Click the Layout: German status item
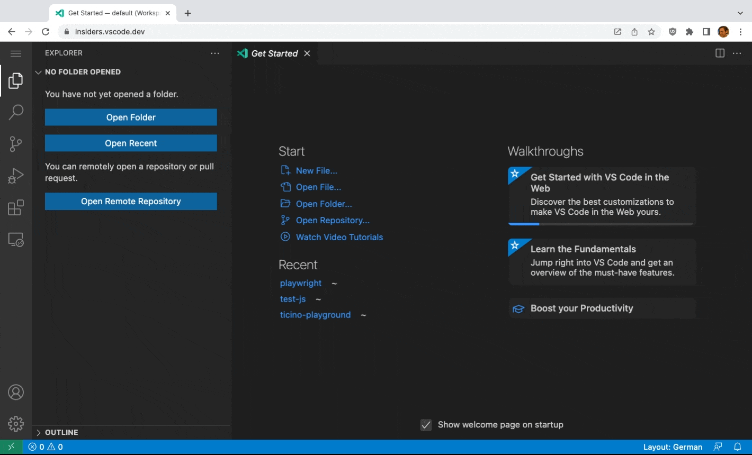752x455 pixels. 673,447
